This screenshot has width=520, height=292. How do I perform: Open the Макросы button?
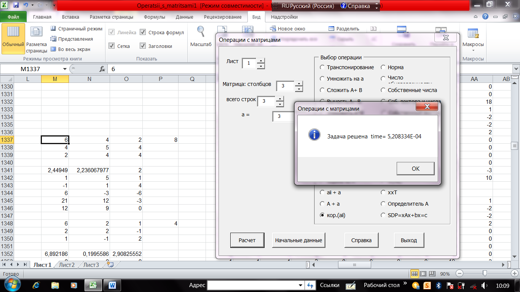pyautogui.click(x=473, y=39)
